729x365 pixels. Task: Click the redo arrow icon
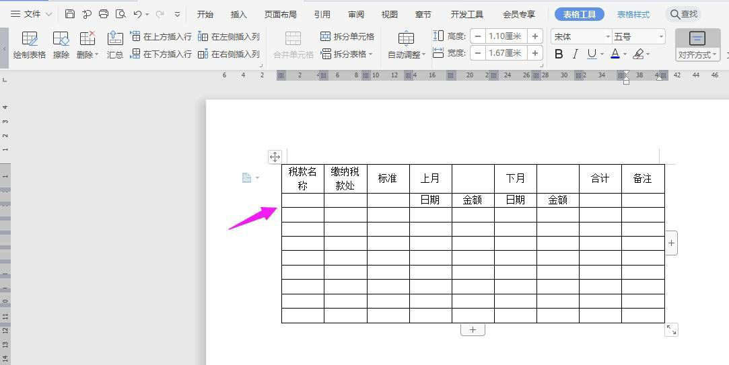click(x=160, y=14)
